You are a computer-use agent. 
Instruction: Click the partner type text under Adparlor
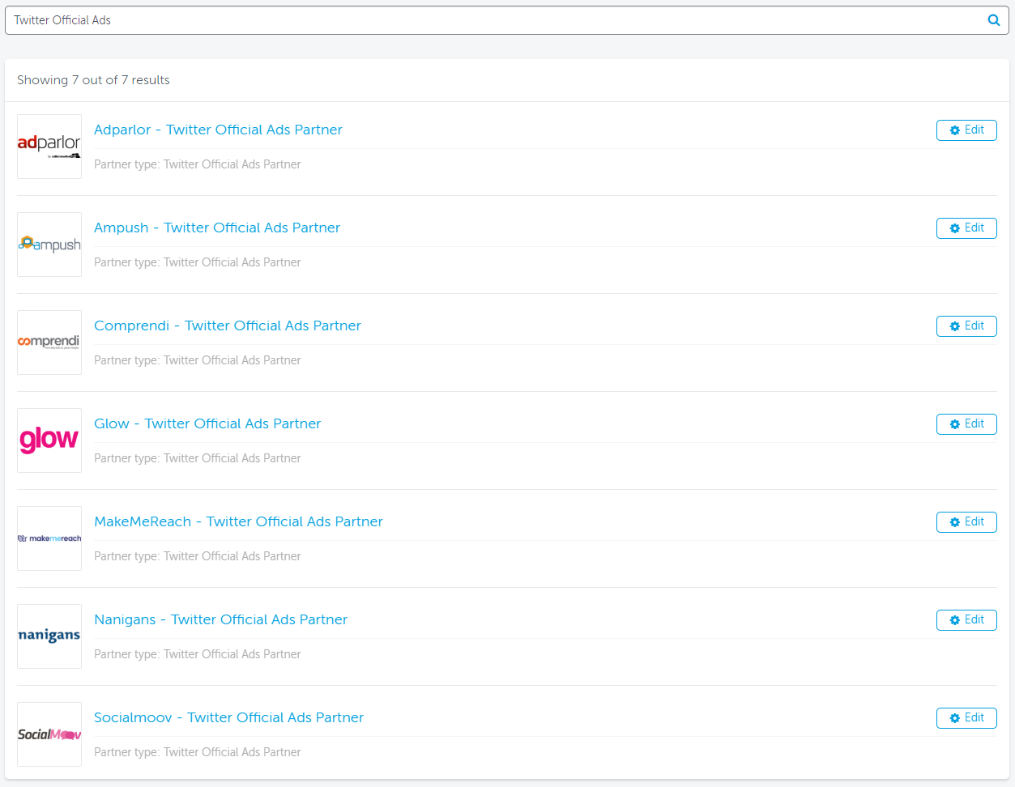(197, 164)
